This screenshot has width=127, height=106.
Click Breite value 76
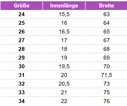[106, 101]
